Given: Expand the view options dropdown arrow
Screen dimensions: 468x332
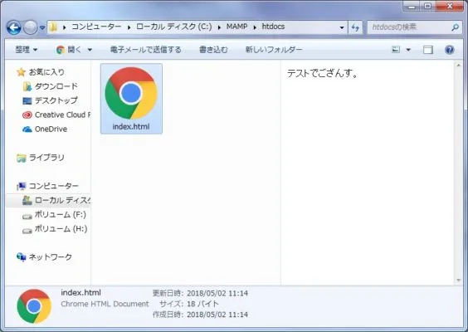Looking at the screenshot, I should click(x=408, y=50).
